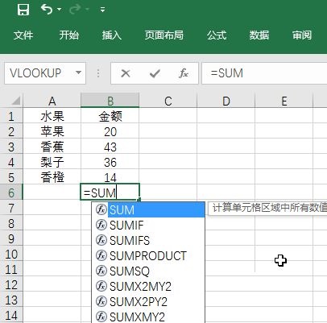
Task: Click active cell B6 with =SUM
Action: (x=110, y=192)
